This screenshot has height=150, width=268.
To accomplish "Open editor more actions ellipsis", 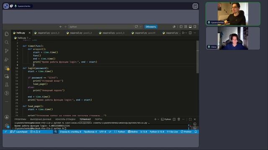I will point(195,33).
